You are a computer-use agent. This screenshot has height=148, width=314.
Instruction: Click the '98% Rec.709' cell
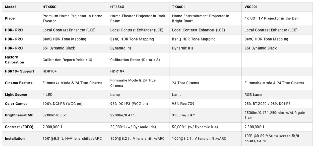pos(183,104)
